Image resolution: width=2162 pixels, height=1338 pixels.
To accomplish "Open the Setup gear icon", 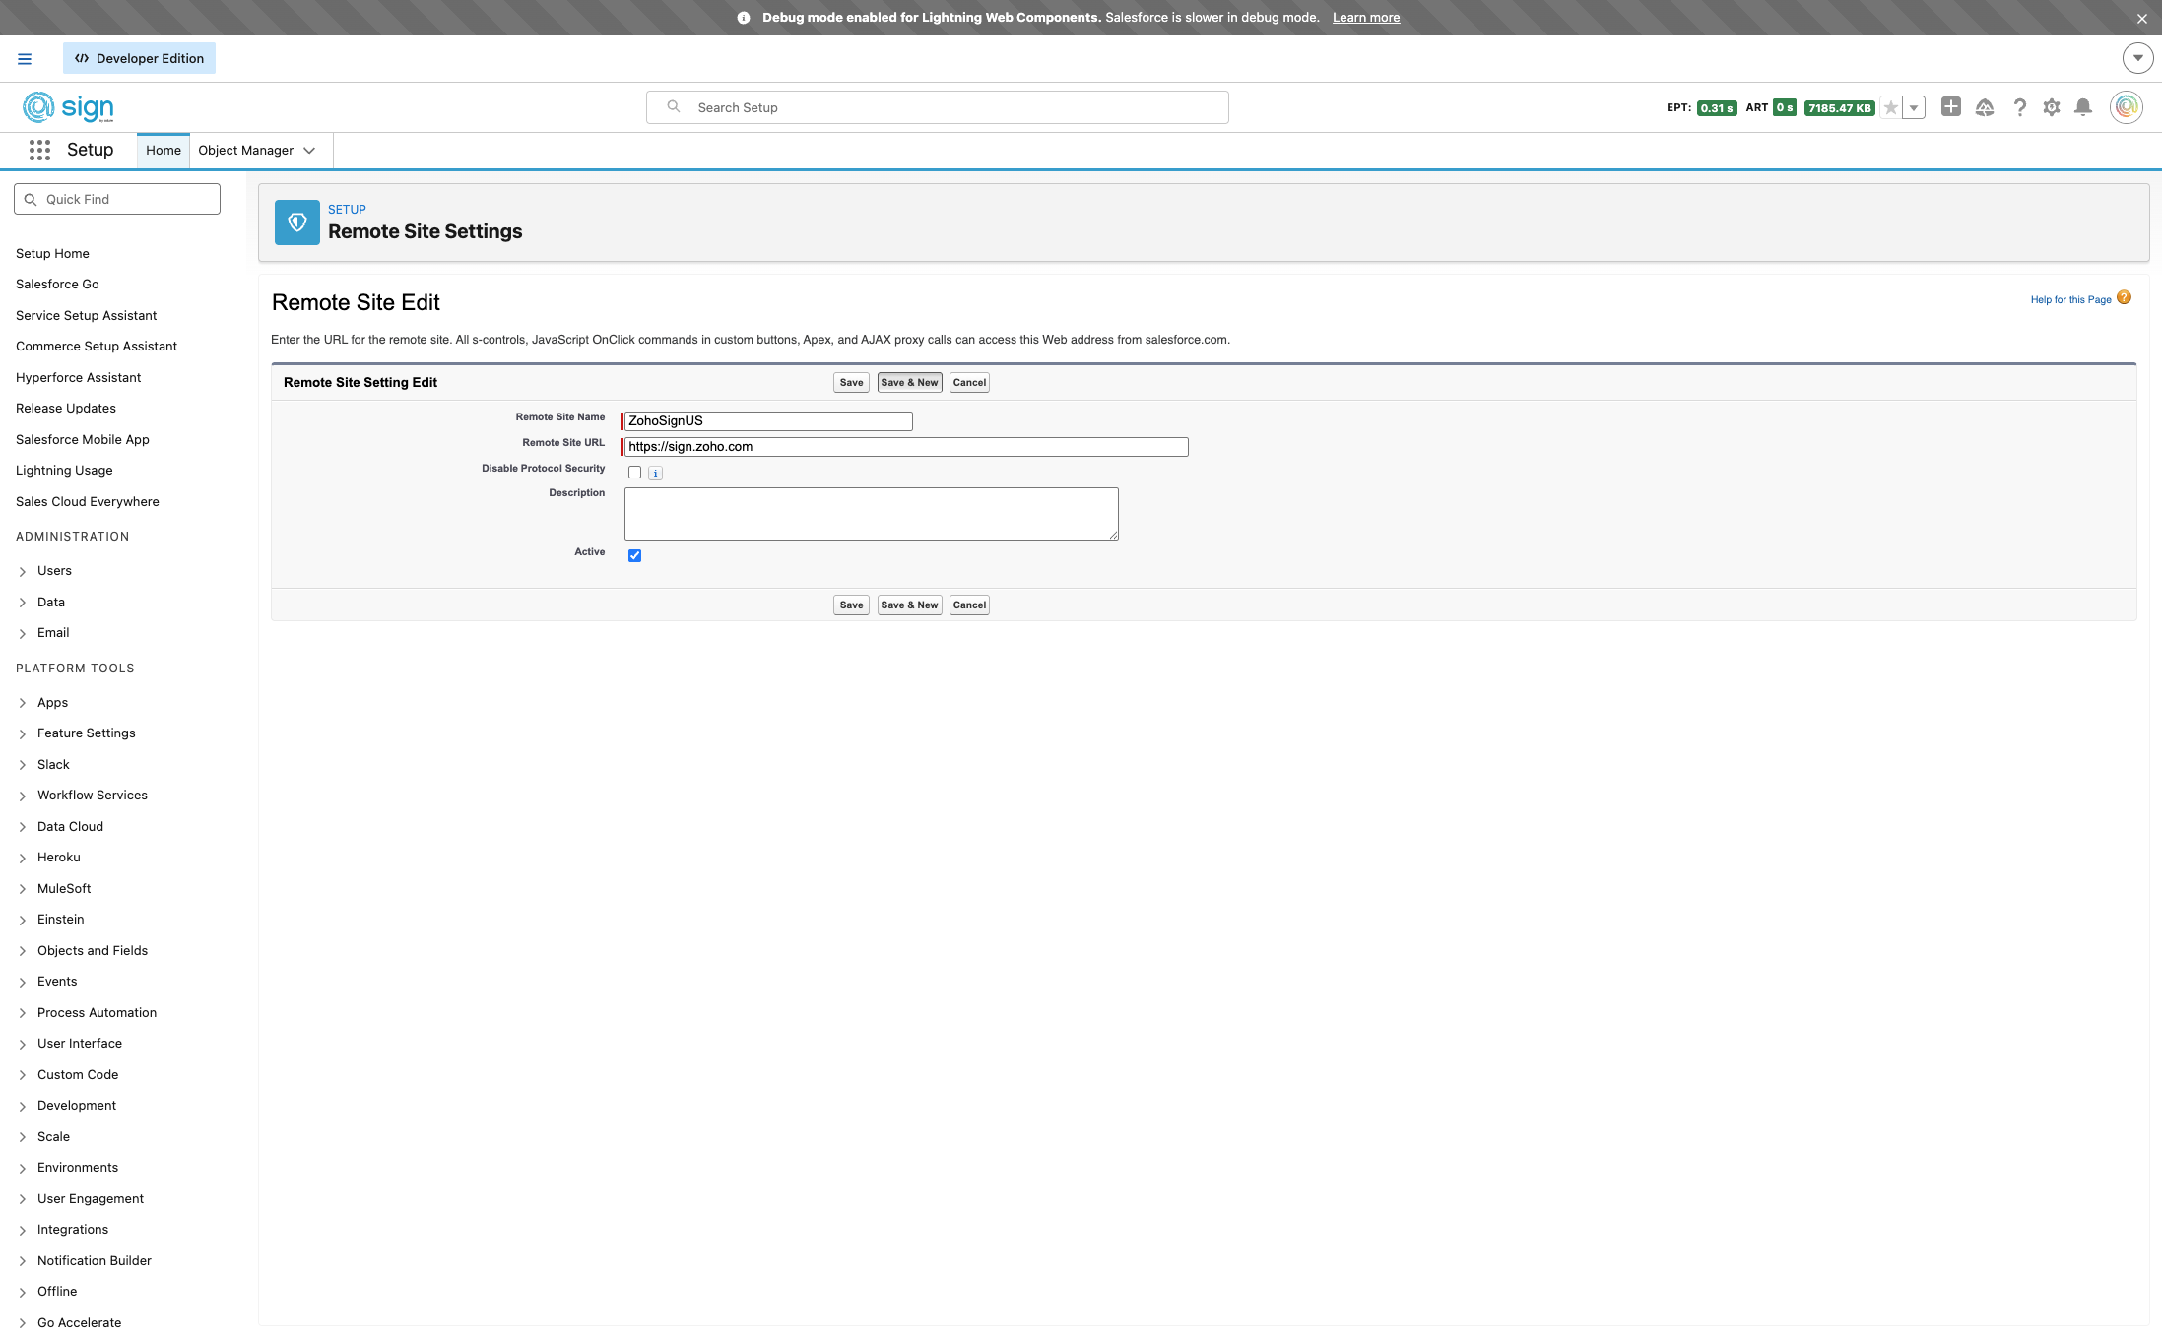I will [x=2051, y=107].
